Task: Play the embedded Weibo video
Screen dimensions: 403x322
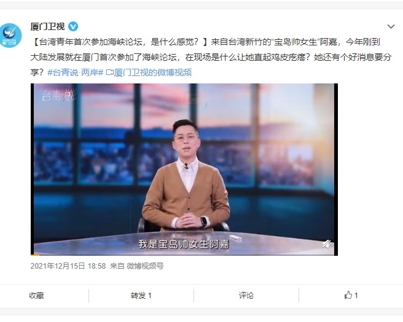Action: [x=184, y=169]
